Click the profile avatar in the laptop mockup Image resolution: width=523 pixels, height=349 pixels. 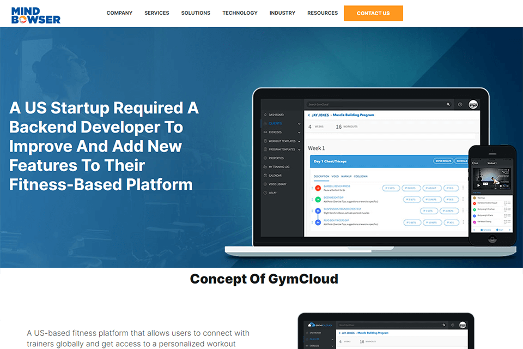coord(473,105)
